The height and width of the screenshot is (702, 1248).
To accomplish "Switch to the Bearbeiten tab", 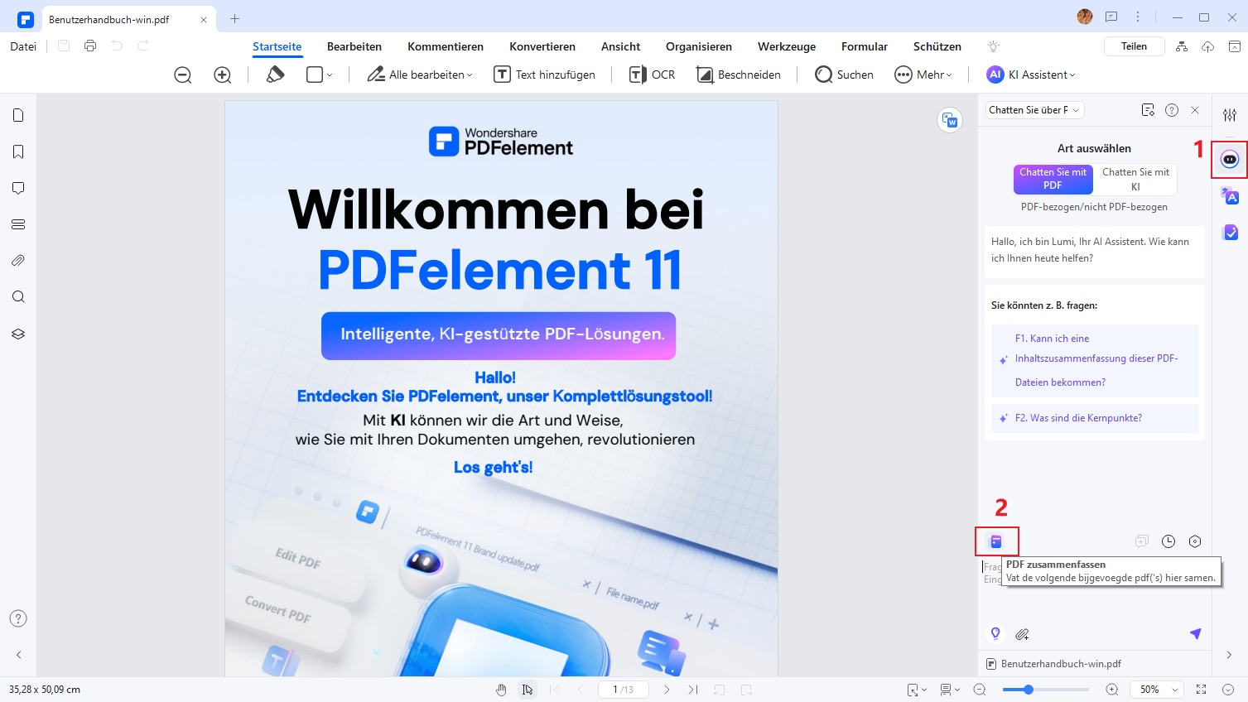I will coord(354,46).
